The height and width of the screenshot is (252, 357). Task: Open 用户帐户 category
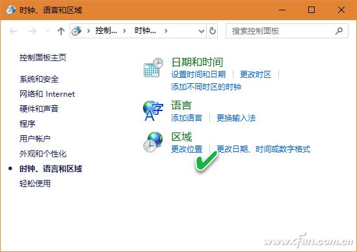pyautogui.click(x=35, y=138)
